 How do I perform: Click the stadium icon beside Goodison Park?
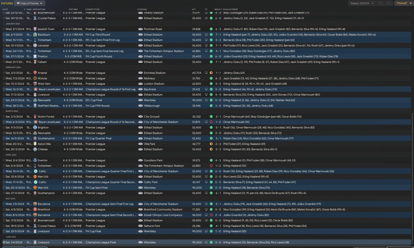point(140,160)
